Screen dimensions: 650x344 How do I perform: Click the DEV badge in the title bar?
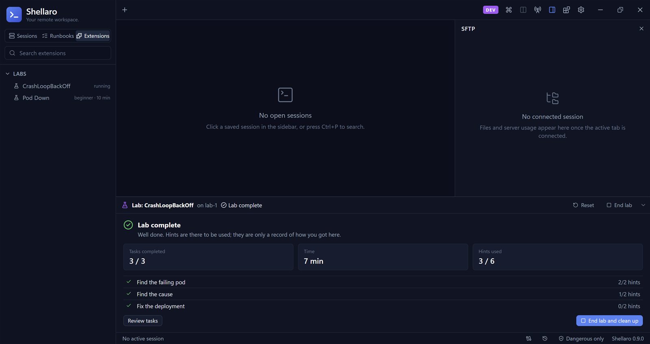click(x=490, y=10)
